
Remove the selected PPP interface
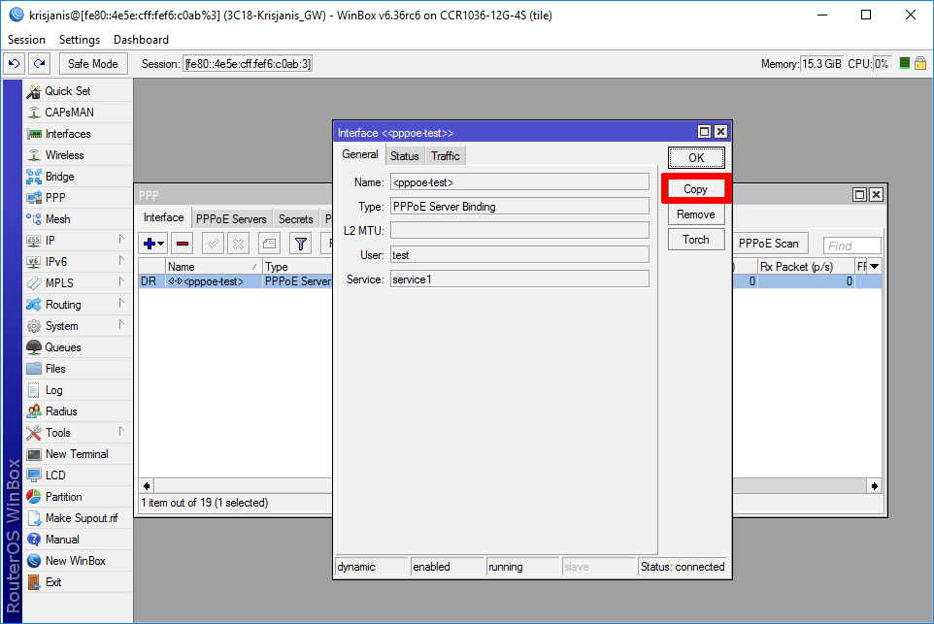(x=182, y=243)
